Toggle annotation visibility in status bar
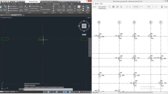This screenshot has width=168, height=94. (x=70, y=92)
